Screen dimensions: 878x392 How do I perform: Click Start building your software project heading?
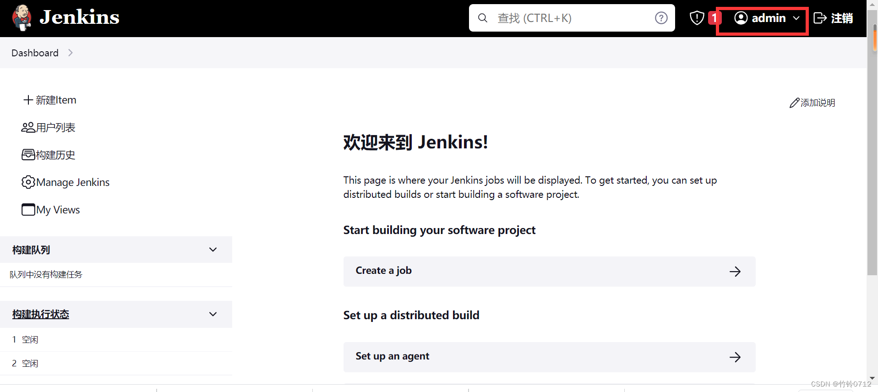(439, 230)
